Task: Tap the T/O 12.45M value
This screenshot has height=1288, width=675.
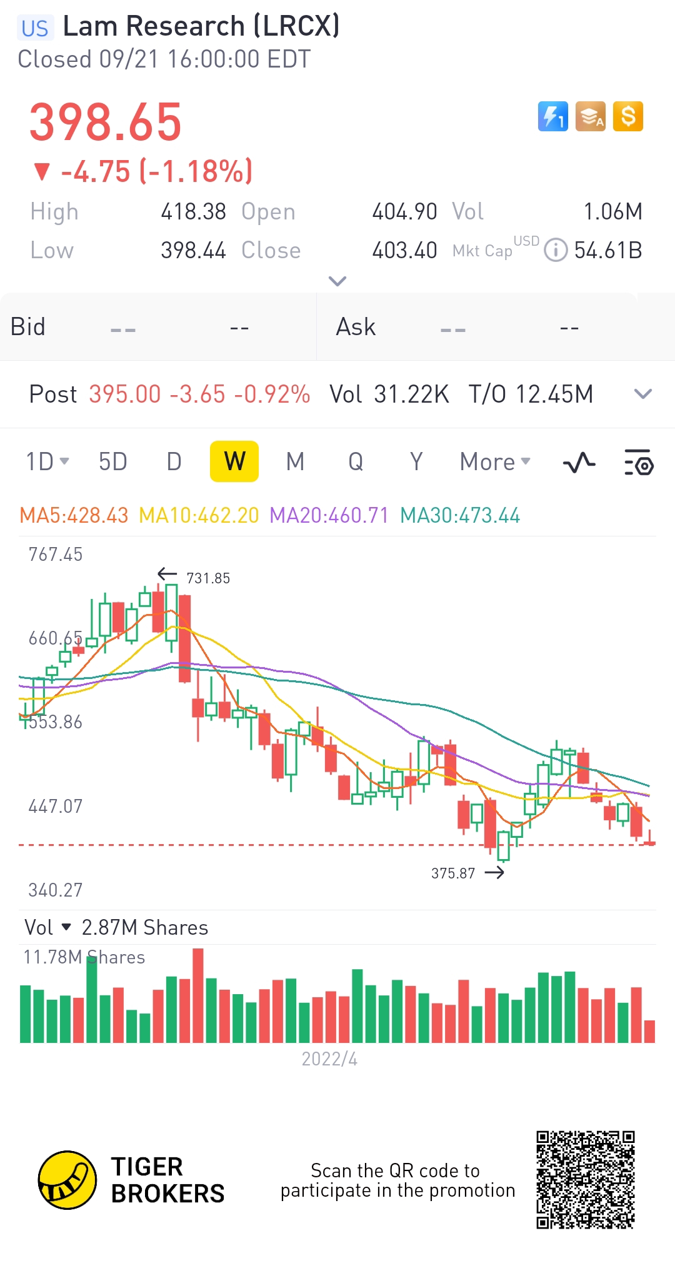Action: [531, 395]
